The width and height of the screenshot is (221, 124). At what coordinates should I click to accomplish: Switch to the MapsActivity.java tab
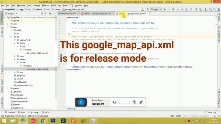(x=68, y=13)
